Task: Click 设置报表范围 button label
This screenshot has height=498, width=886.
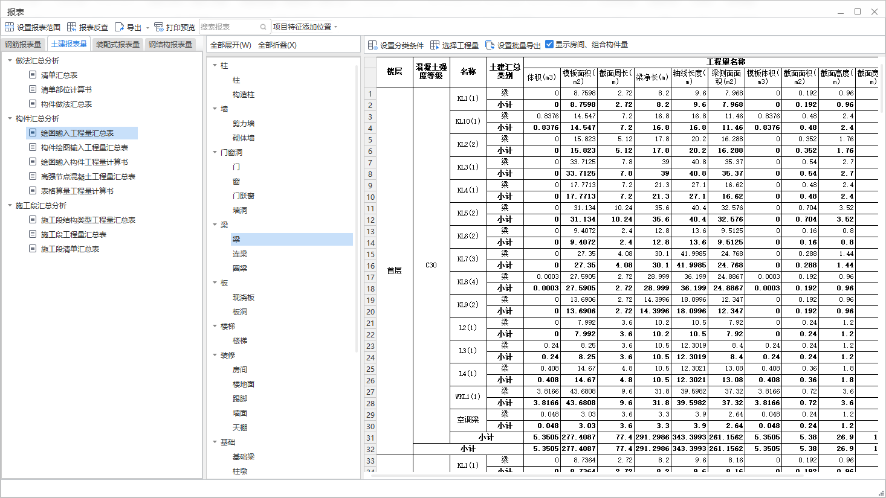Action: 39,27
